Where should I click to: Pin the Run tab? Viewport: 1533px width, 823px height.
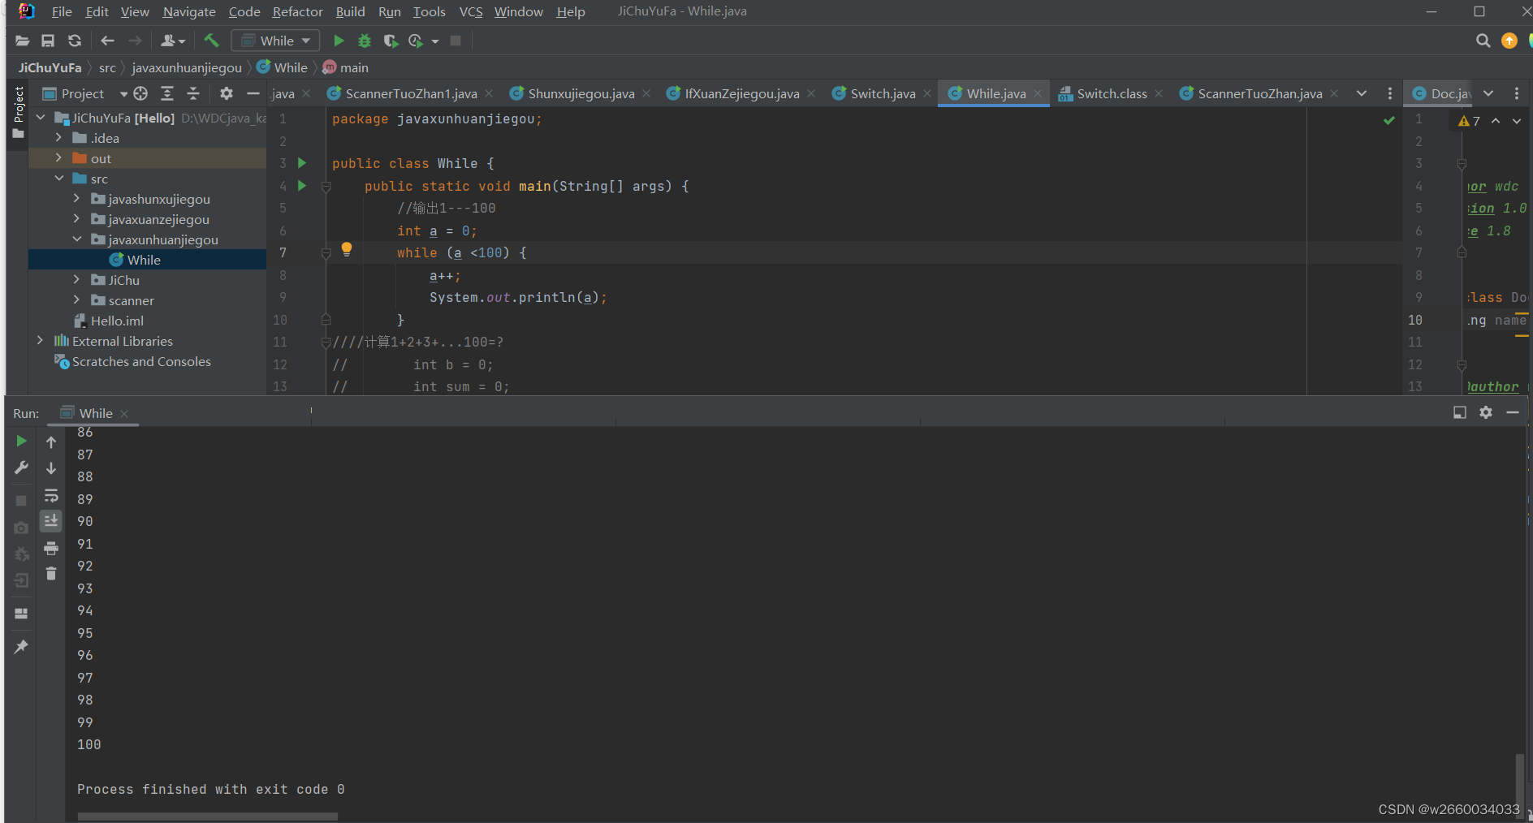coord(20,646)
